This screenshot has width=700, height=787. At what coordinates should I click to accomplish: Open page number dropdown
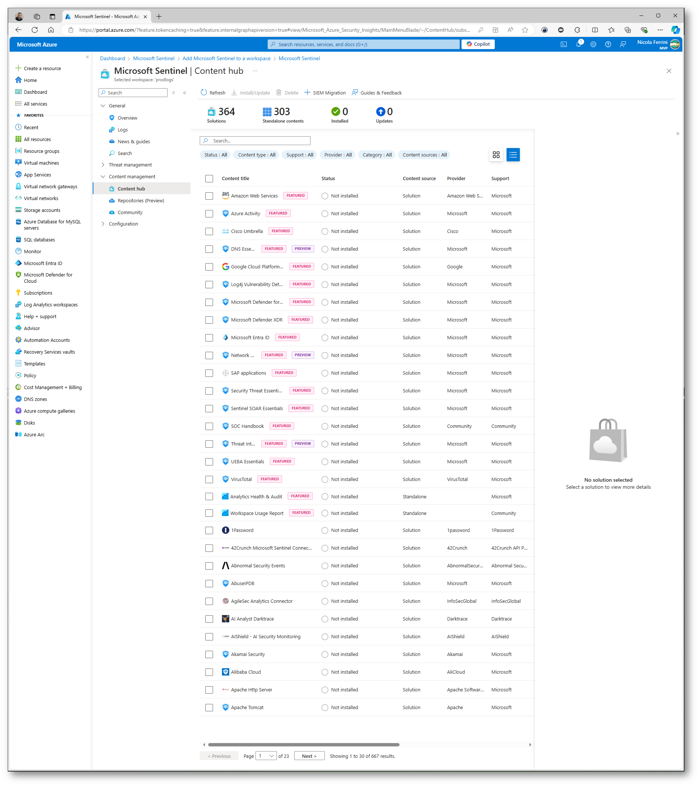266,756
